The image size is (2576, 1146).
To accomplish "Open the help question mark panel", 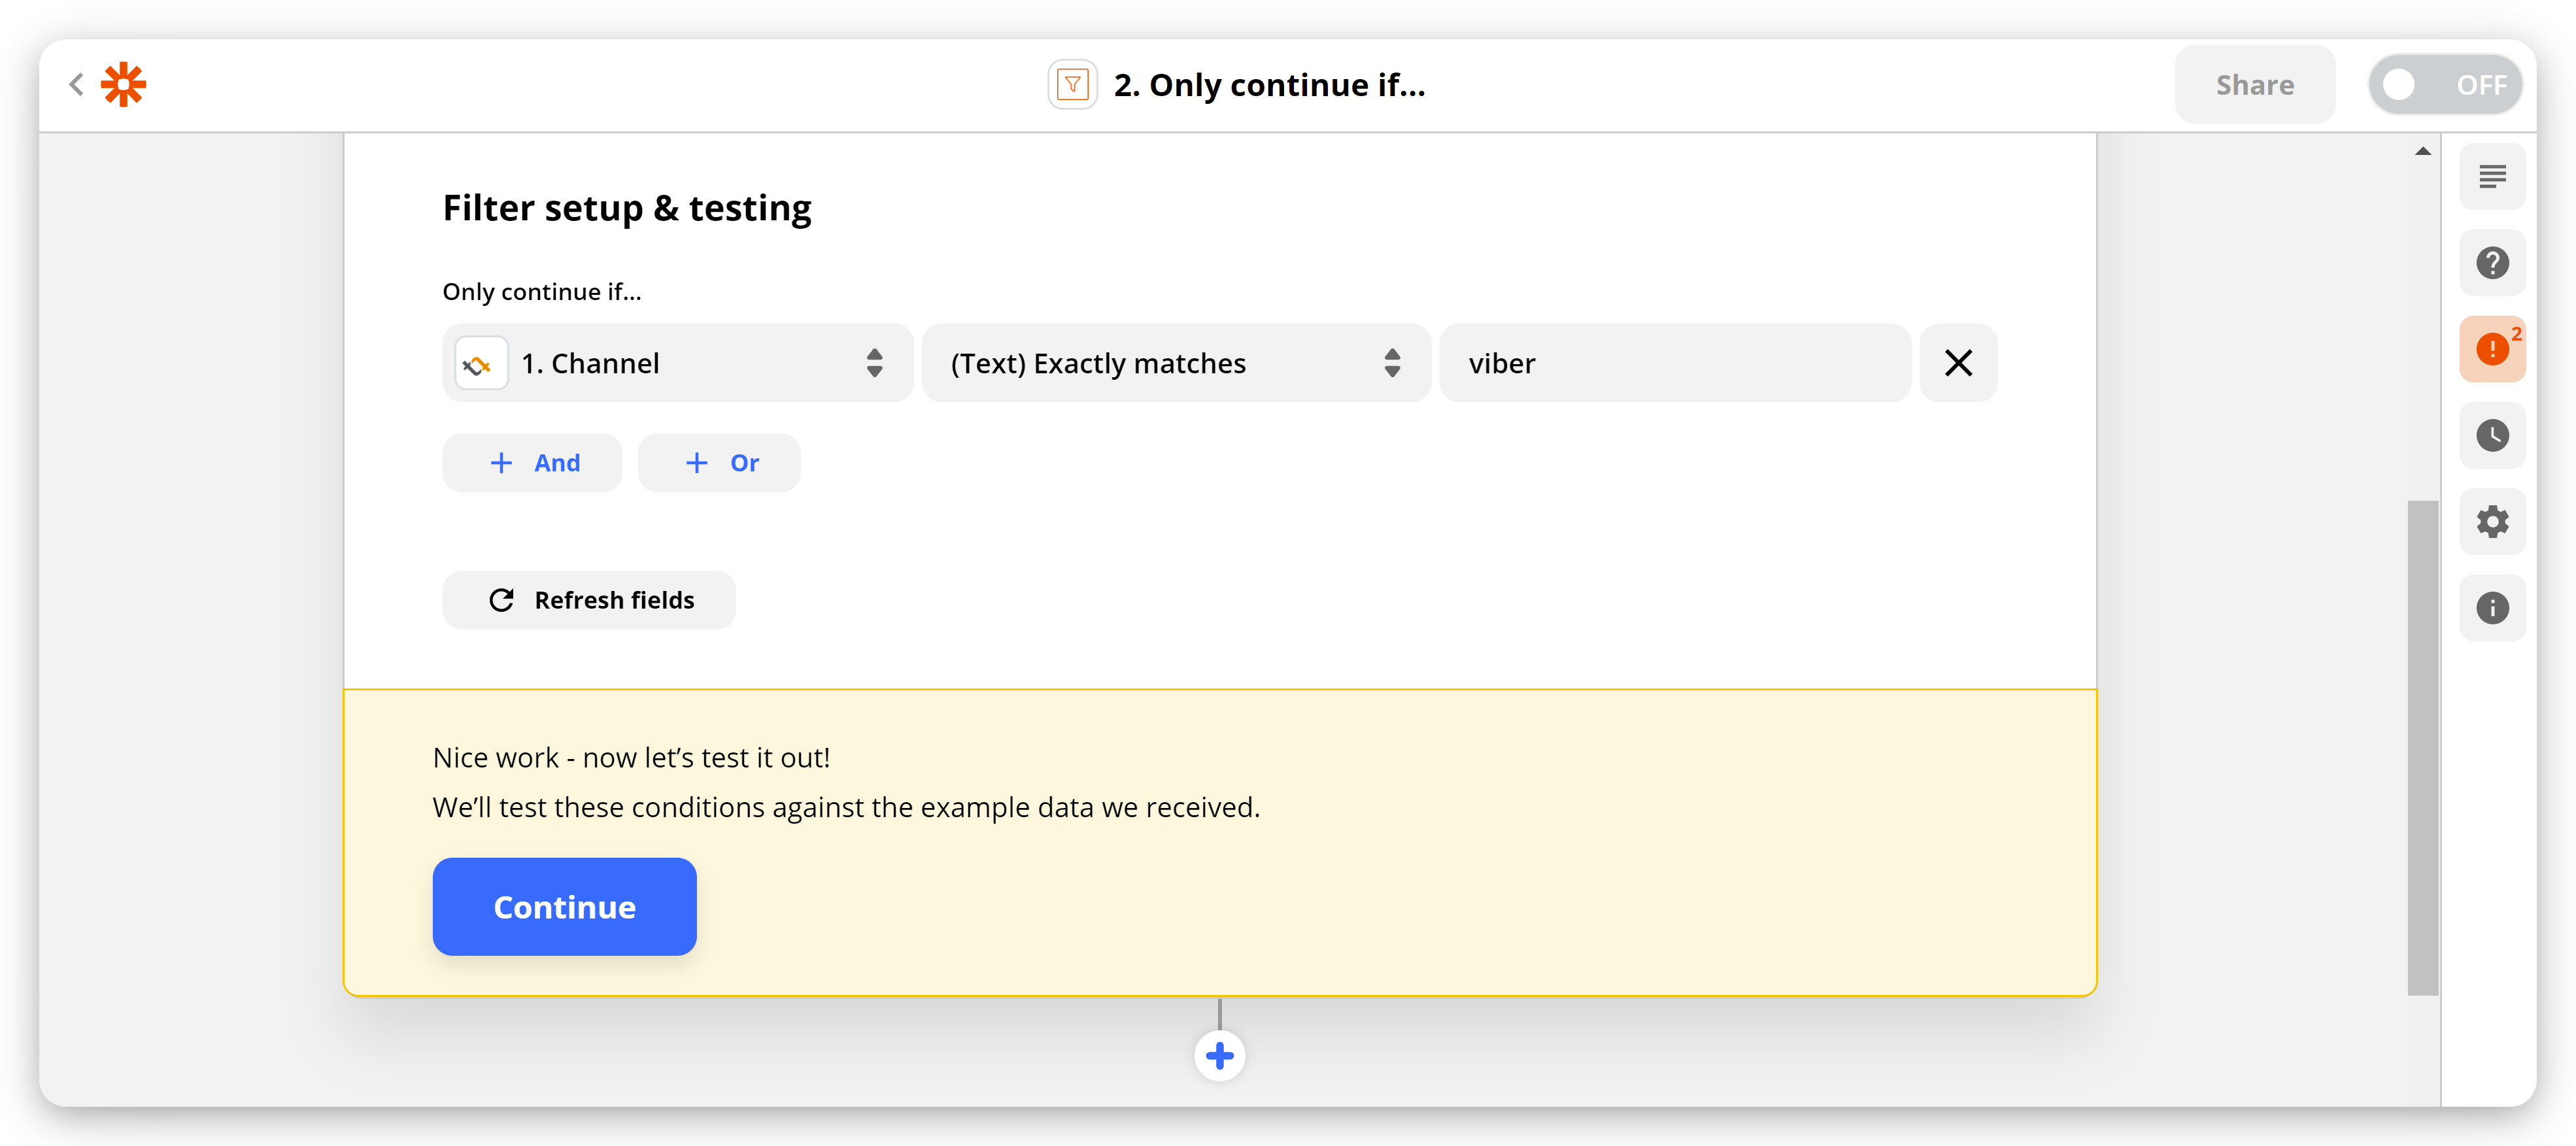I will pyautogui.click(x=2492, y=263).
